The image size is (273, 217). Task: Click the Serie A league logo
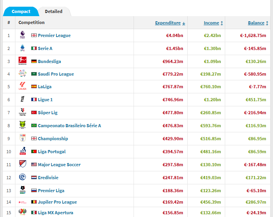click(23, 48)
